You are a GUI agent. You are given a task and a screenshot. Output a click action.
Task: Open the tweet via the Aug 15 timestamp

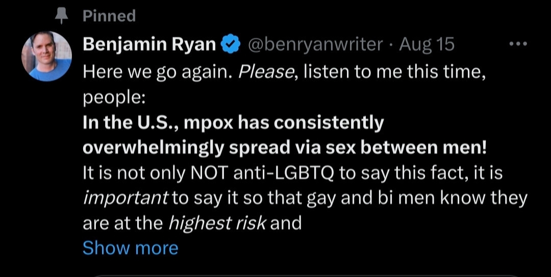pos(427,45)
